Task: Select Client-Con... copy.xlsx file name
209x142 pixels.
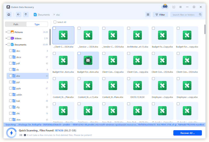Action: pyautogui.click(x=138, y=72)
